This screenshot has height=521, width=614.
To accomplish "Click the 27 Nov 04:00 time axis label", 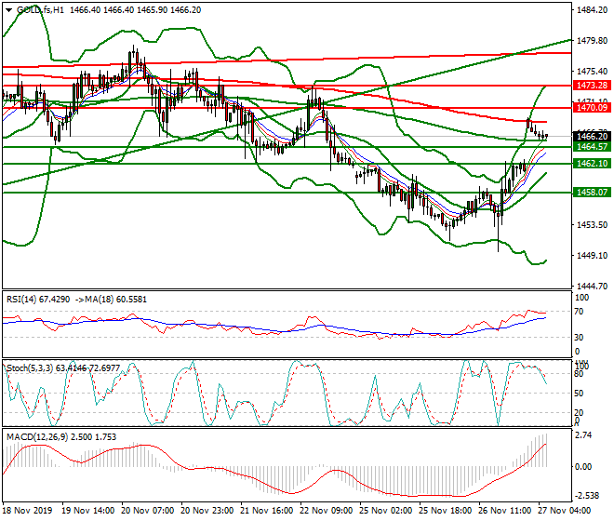I will coord(565,511).
